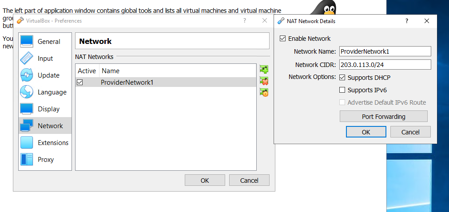This screenshot has width=449, height=212.
Task: Open the Proxy preferences section
Action: 45,159
